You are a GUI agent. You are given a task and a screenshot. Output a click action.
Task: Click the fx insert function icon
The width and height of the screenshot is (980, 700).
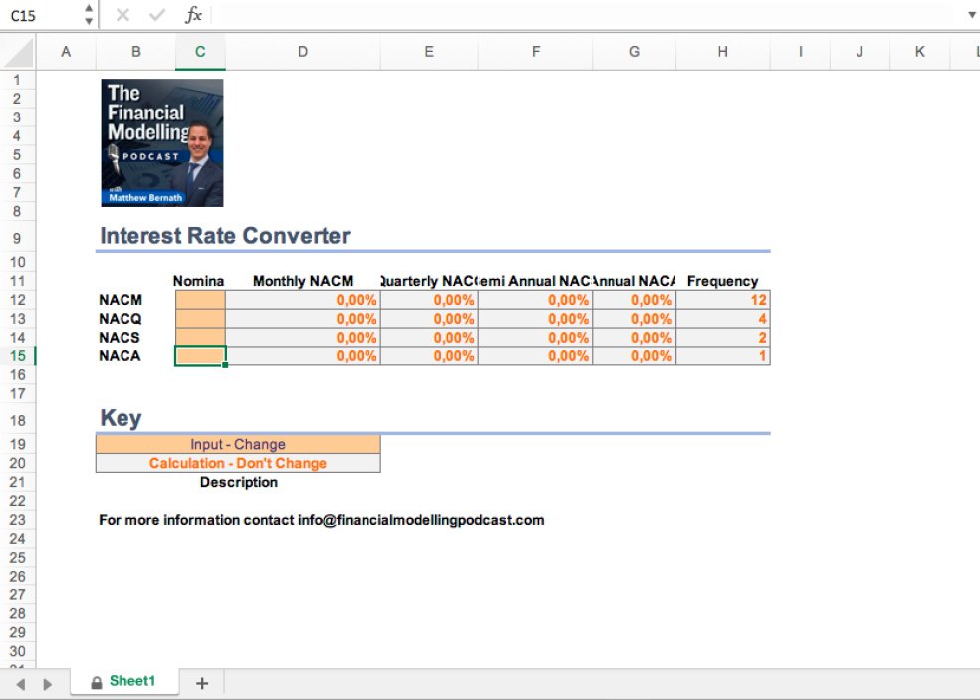pyautogui.click(x=195, y=15)
